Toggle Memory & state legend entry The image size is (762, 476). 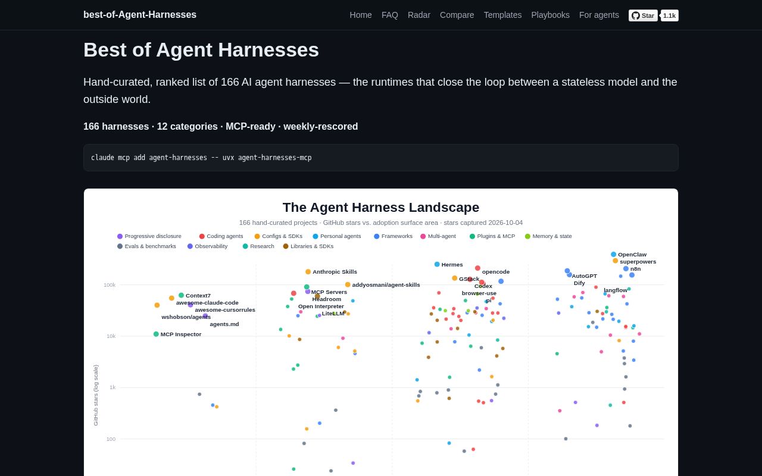(548, 236)
